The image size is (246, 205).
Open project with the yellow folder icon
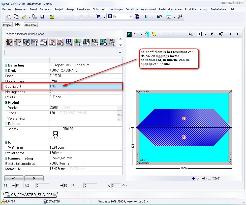24,17
